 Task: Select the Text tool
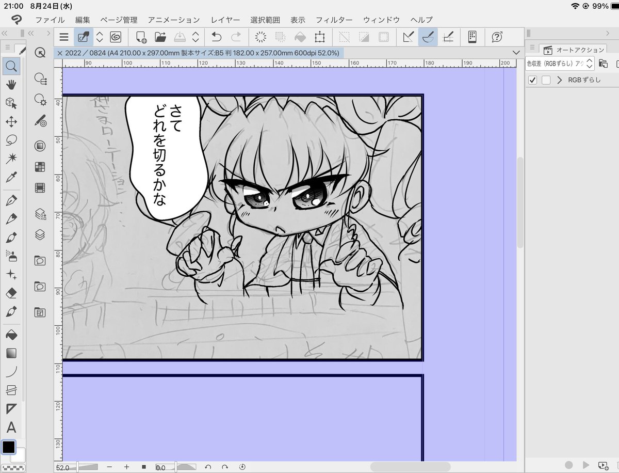11,428
